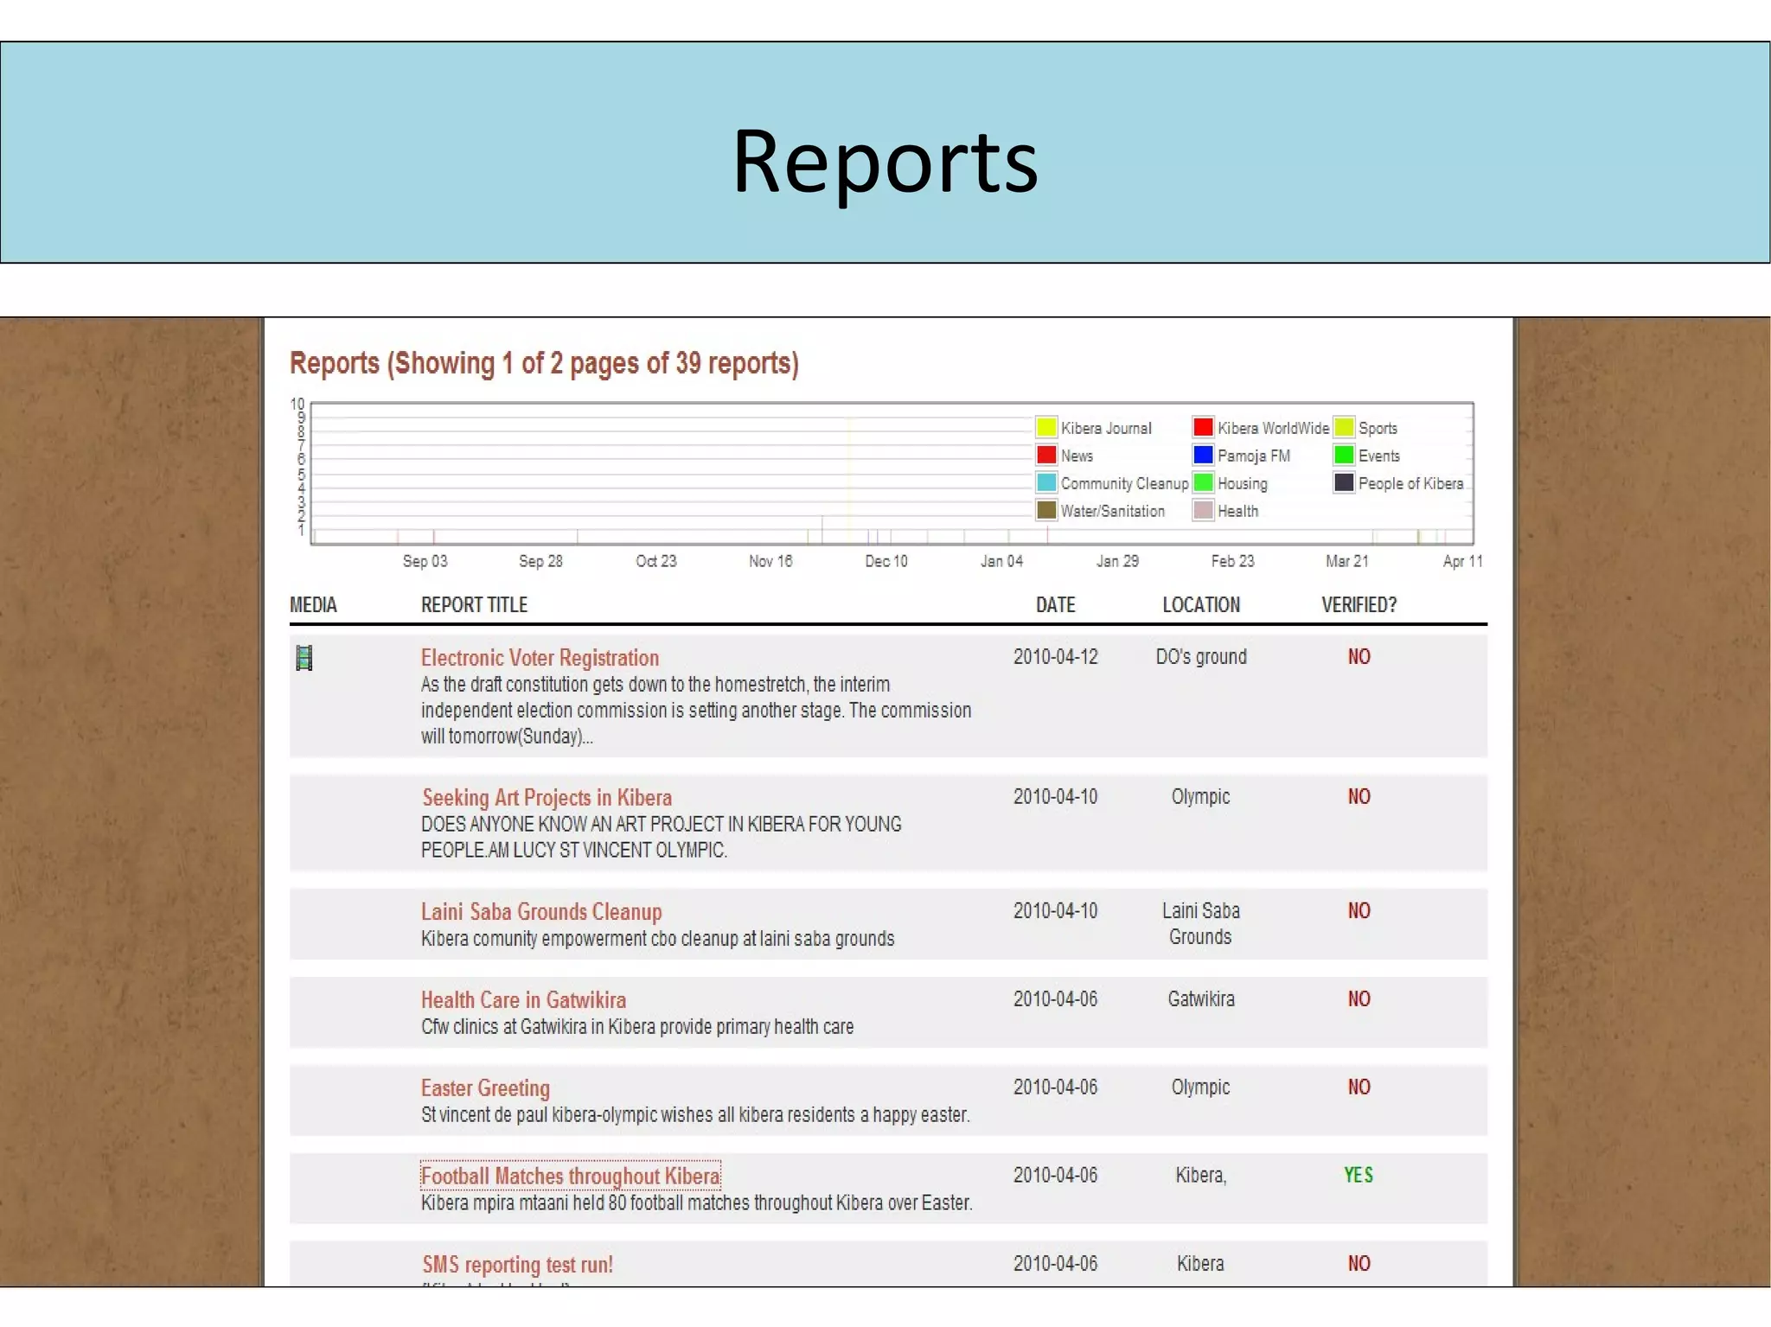1771x1327 pixels.
Task: Click the People of Kibera dark legend swatch
Action: (1344, 482)
